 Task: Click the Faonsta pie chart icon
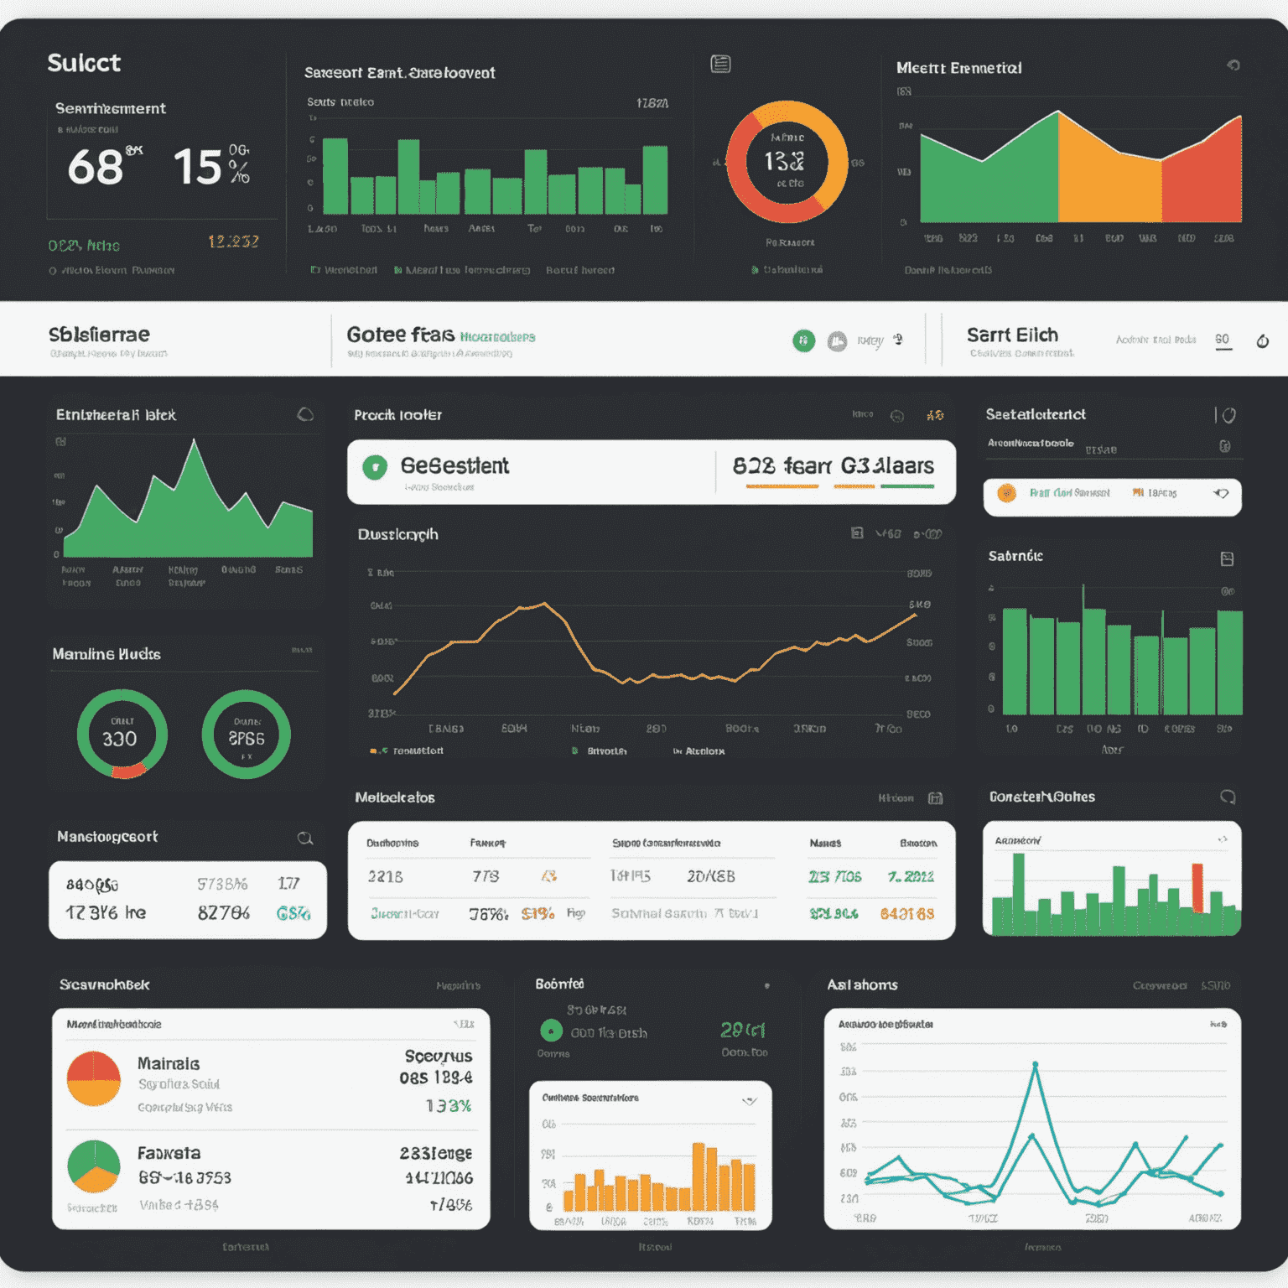pyautogui.click(x=93, y=1166)
